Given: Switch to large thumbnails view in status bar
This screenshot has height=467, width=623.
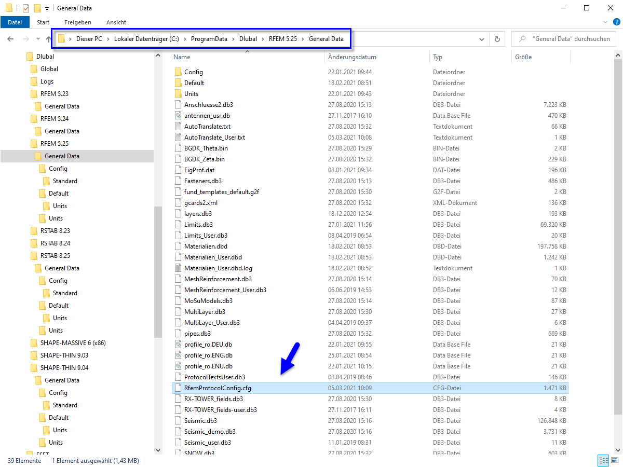Looking at the screenshot, I should pyautogui.click(x=615, y=460).
